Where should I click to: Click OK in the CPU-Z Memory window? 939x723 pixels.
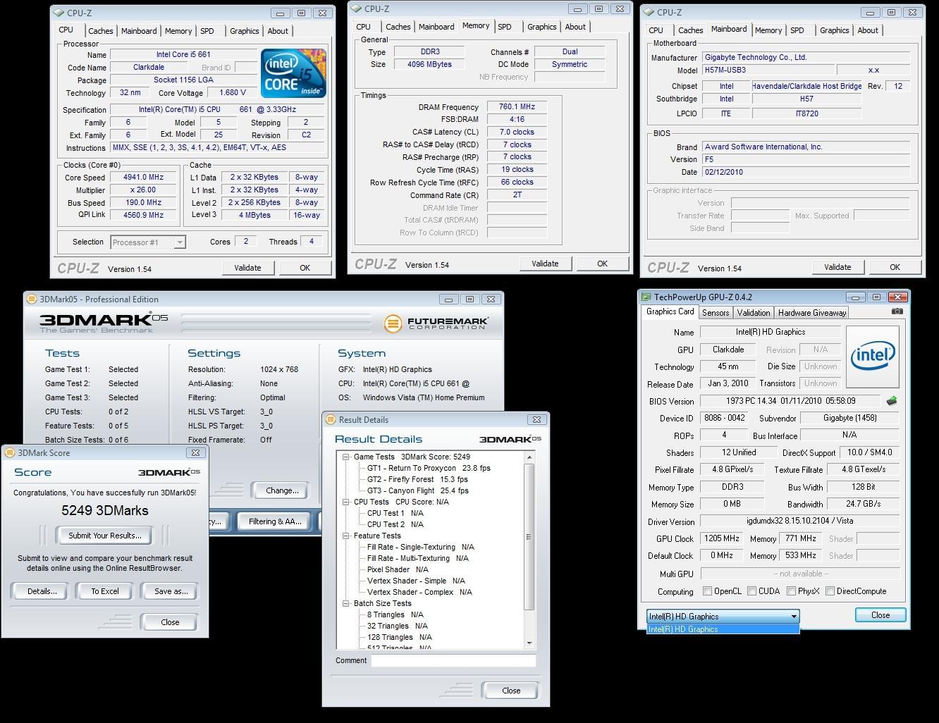(602, 264)
